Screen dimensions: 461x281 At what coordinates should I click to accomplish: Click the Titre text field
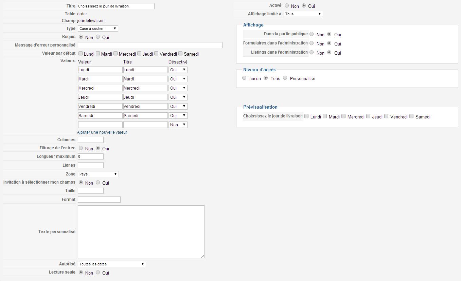[x=116, y=6]
